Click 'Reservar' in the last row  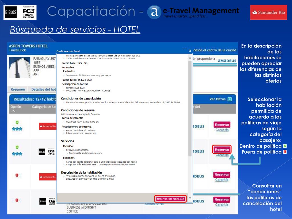[222, 199]
